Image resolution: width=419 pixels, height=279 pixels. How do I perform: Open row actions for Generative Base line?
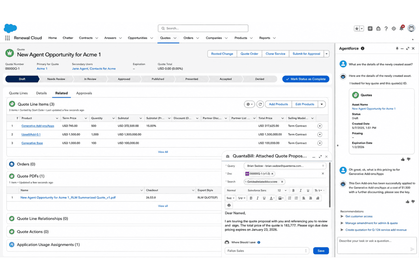pos(320,143)
